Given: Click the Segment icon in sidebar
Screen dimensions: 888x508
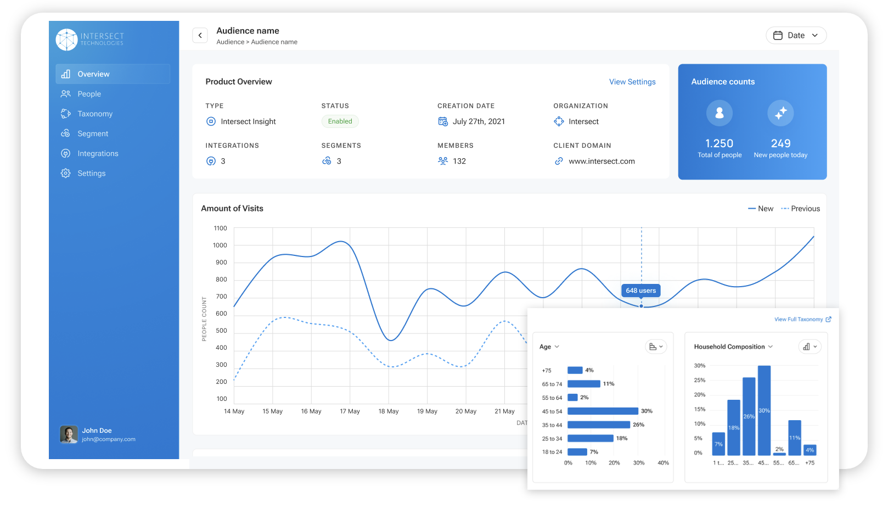Looking at the screenshot, I should [x=66, y=133].
